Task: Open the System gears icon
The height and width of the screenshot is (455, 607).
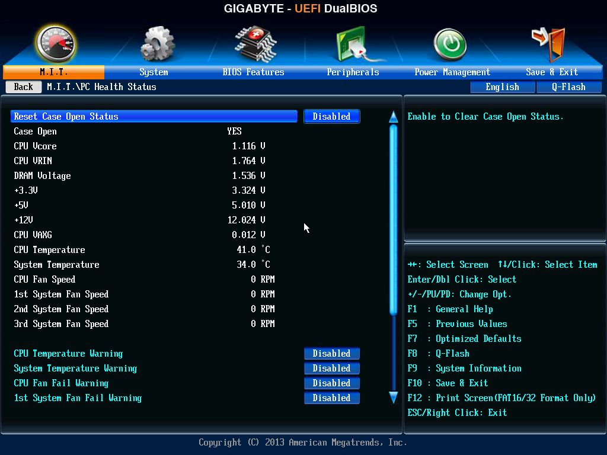Action: [157, 44]
